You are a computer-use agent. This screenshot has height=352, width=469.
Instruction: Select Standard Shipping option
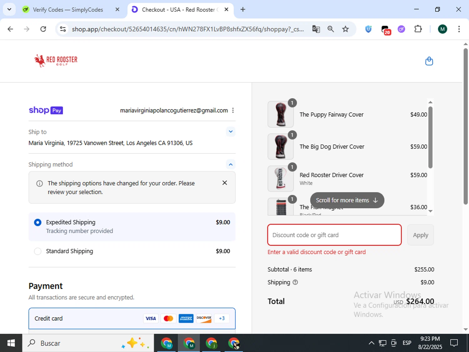pos(132,251)
